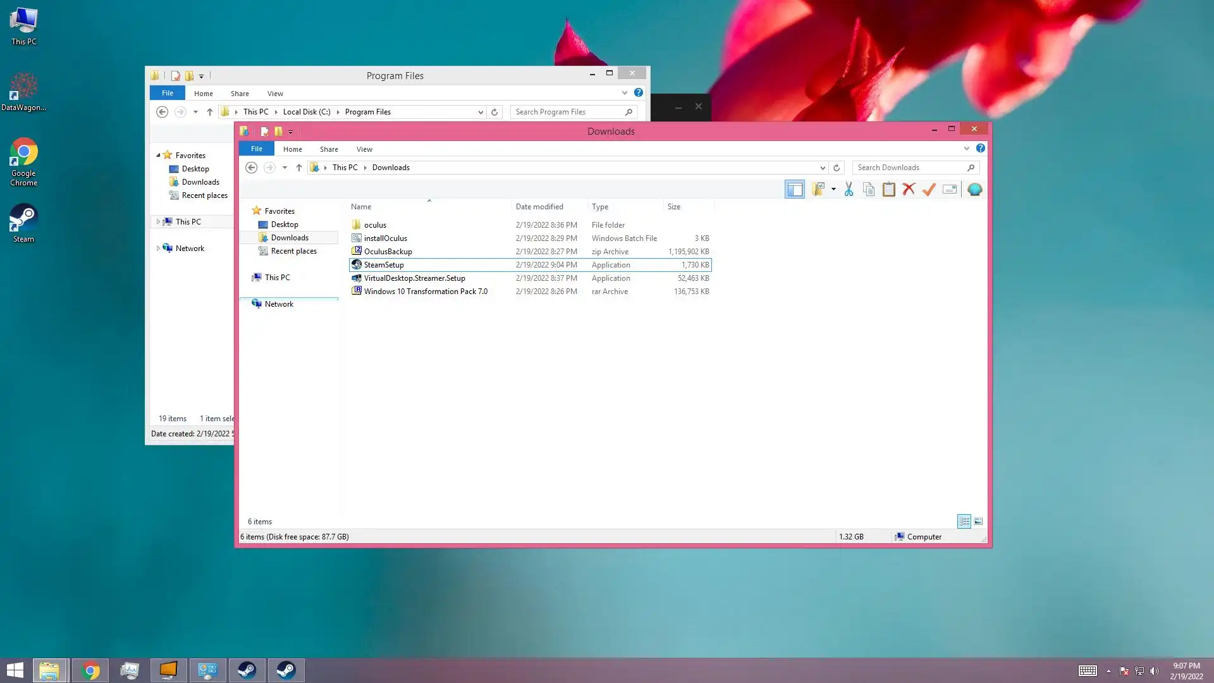Click the Paste clipboard toolbar icon
Image resolution: width=1214 pixels, height=683 pixels.
pos(888,189)
